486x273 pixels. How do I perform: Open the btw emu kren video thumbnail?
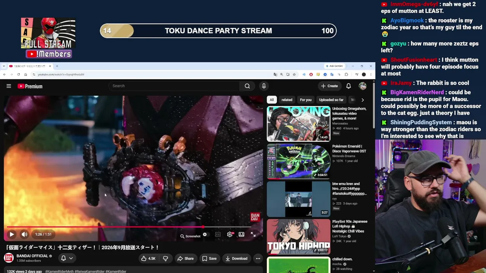(x=298, y=199)
